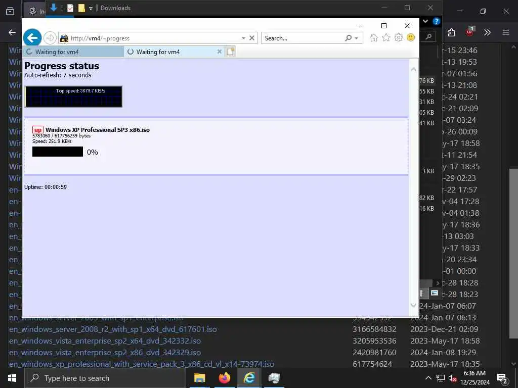Click the Firefox page scrollbar down arrow
518x388 pixels.
tap(513, 364)
